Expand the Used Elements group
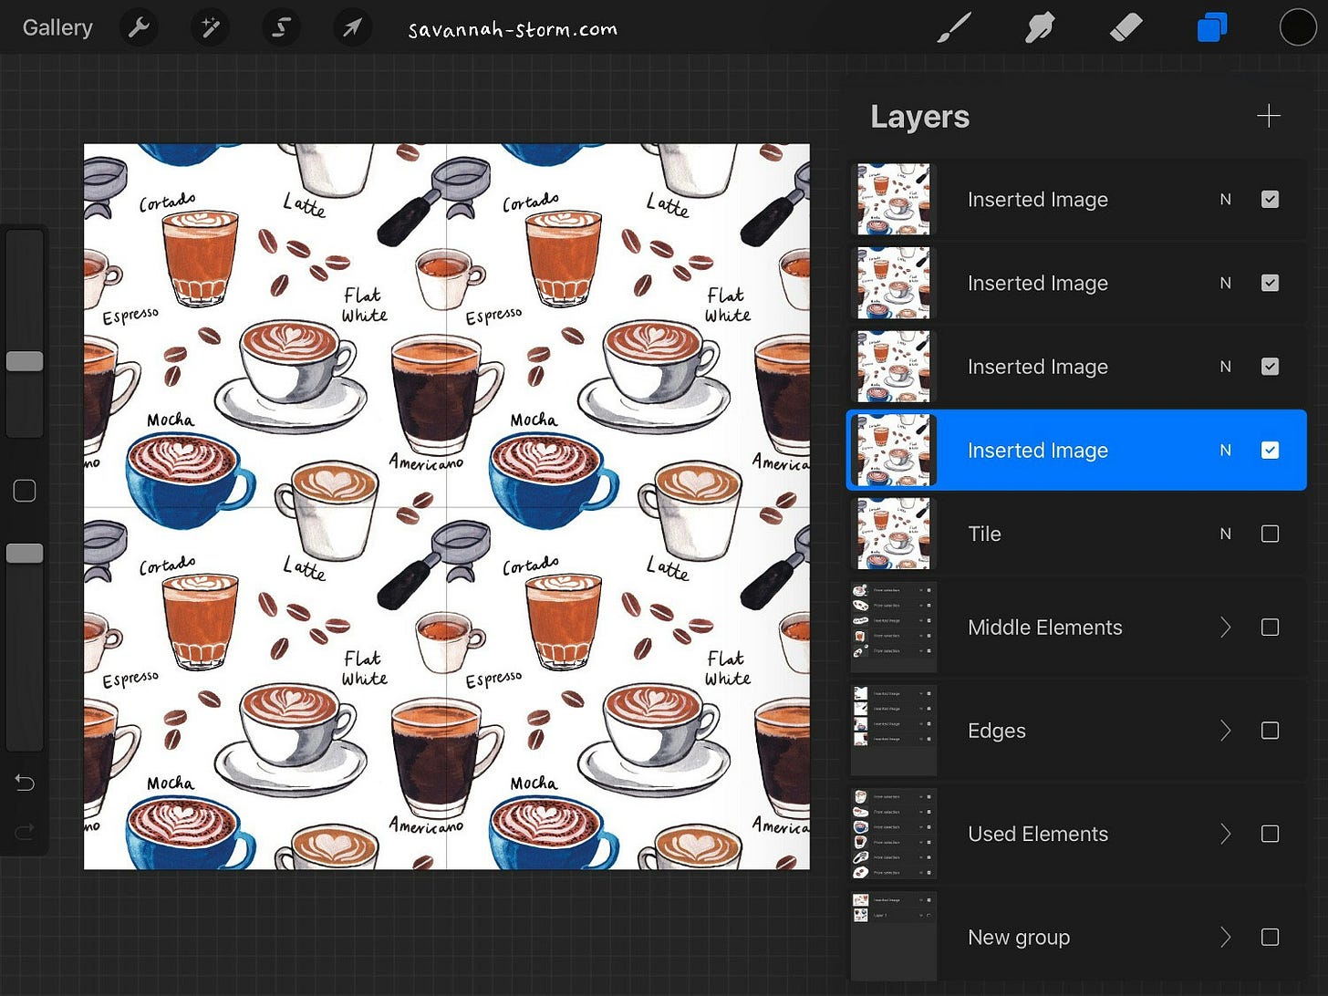This screenshot has width=1328, height=996. coord(1225,834)
